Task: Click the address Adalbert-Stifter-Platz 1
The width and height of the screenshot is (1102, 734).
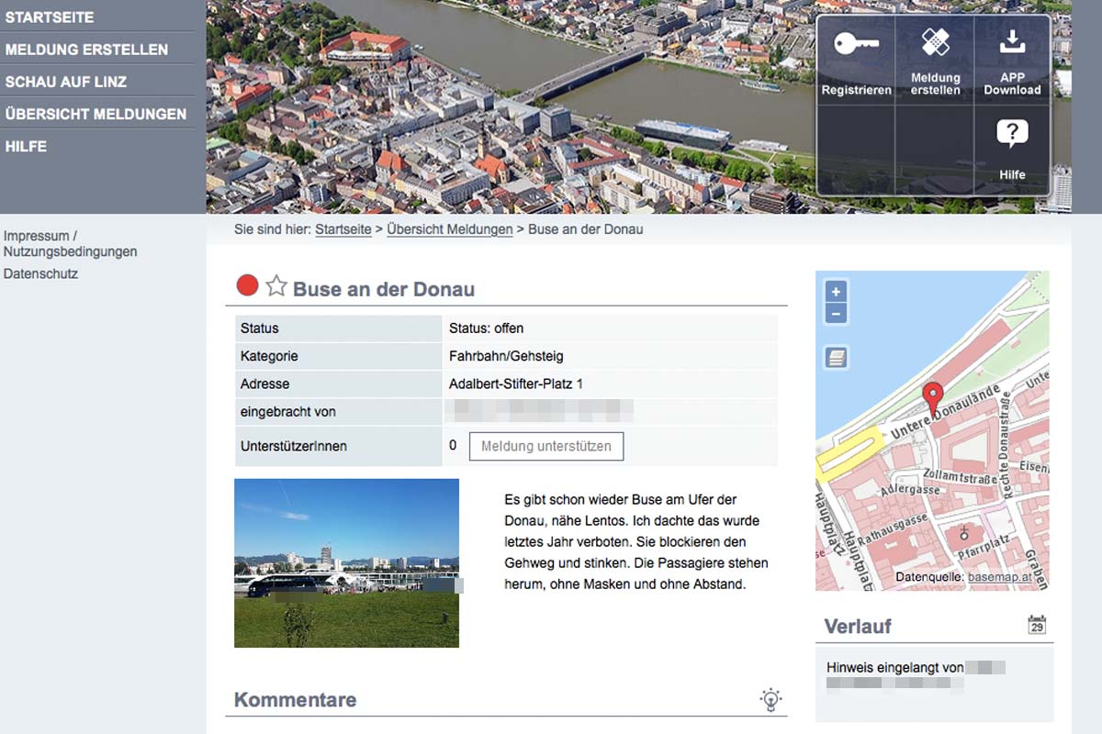Action: [x=516, y=384]
